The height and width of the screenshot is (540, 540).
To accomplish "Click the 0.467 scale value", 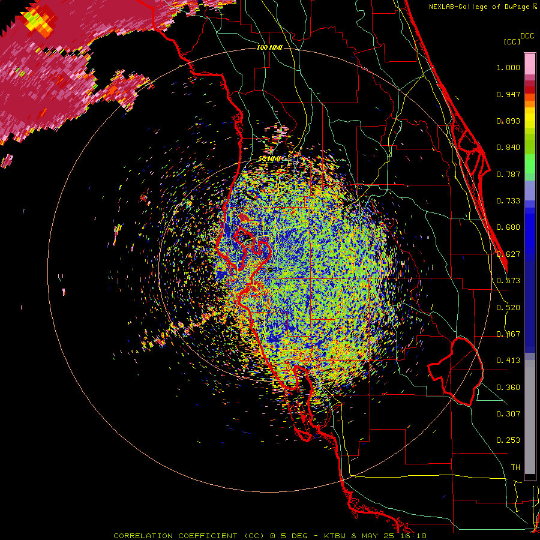I will (508, 334).
